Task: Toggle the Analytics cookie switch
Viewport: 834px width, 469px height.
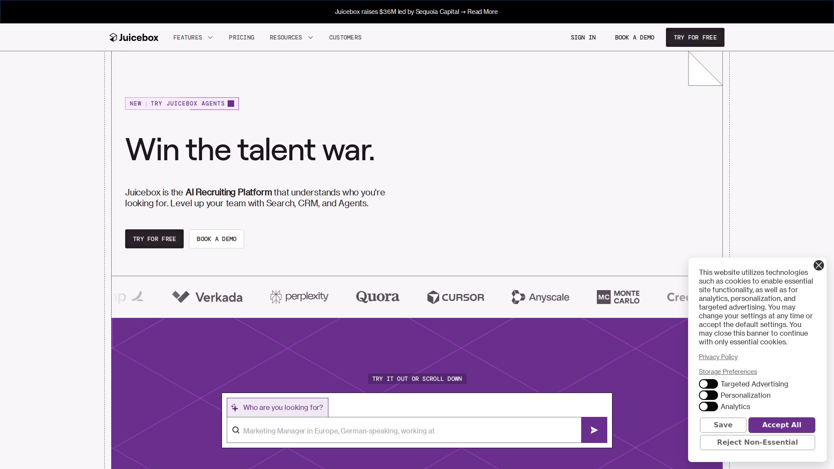Action: point(708,406)
